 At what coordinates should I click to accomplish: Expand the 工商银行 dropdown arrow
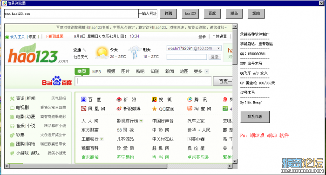tap(102, 139)
